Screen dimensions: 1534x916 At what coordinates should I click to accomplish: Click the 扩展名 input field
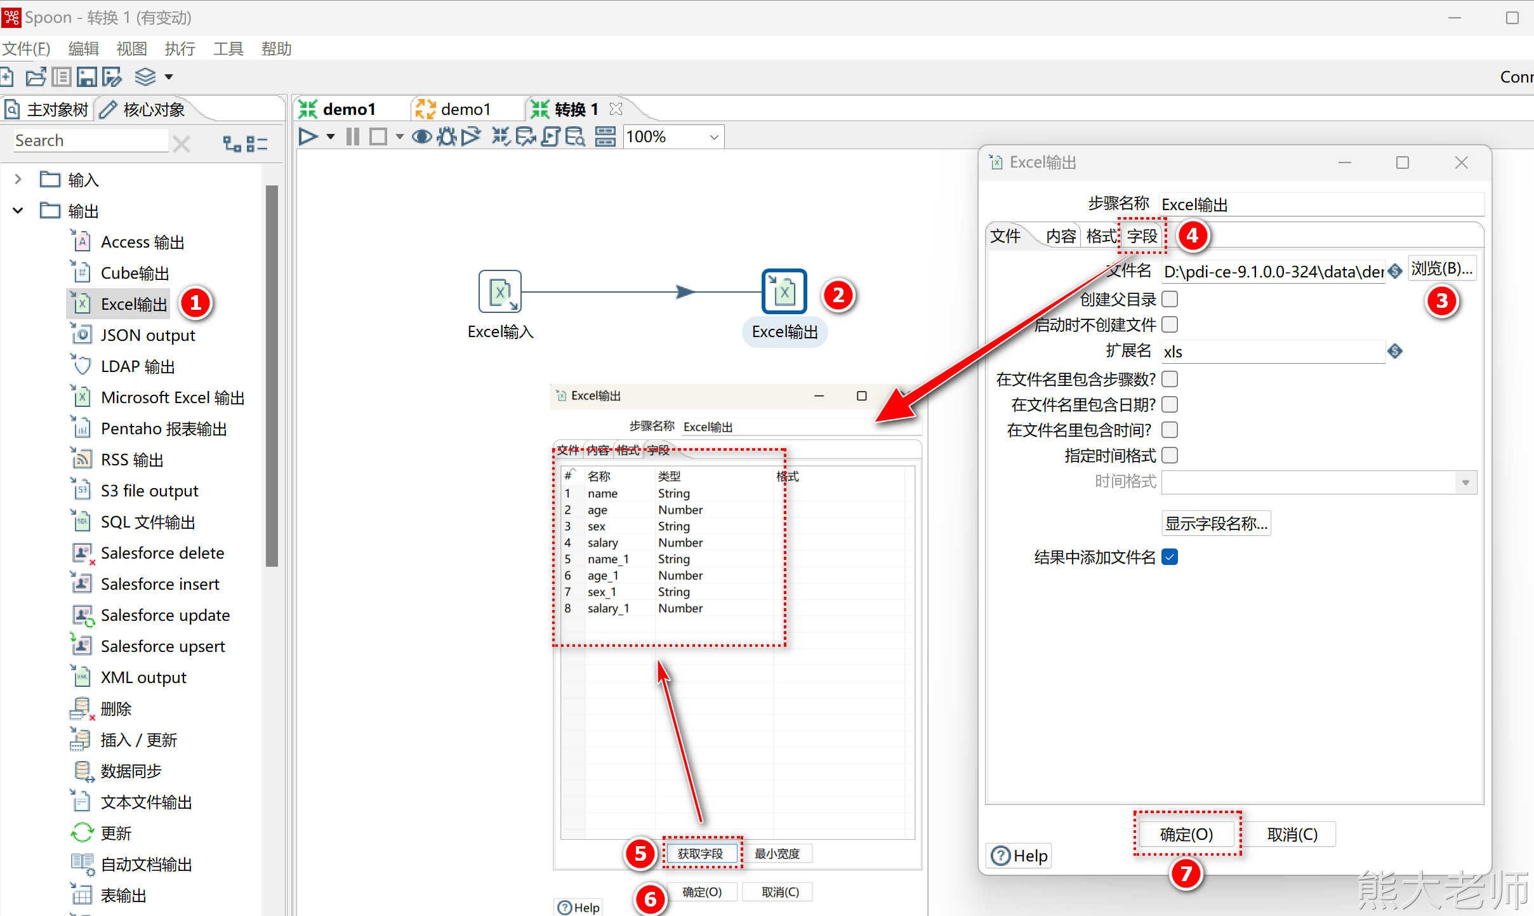pyautogui.click(x=1272, y=352)
